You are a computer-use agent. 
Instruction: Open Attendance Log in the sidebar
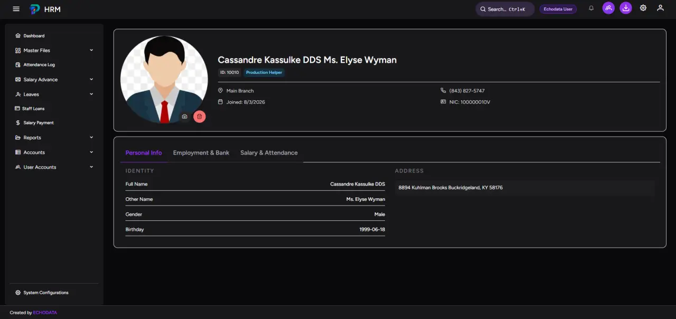[54, 65]
